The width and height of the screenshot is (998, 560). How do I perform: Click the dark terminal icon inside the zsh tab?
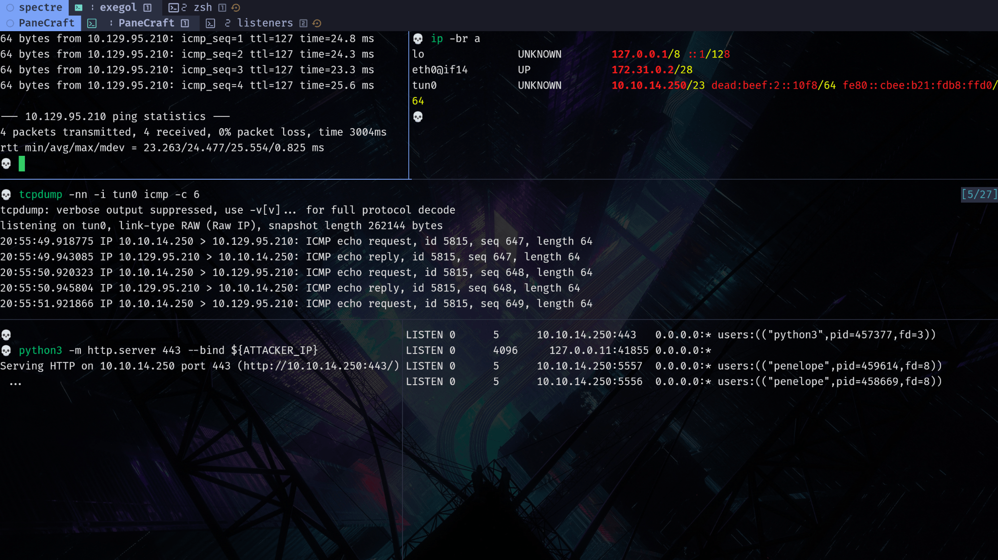[x=173, y=7]
